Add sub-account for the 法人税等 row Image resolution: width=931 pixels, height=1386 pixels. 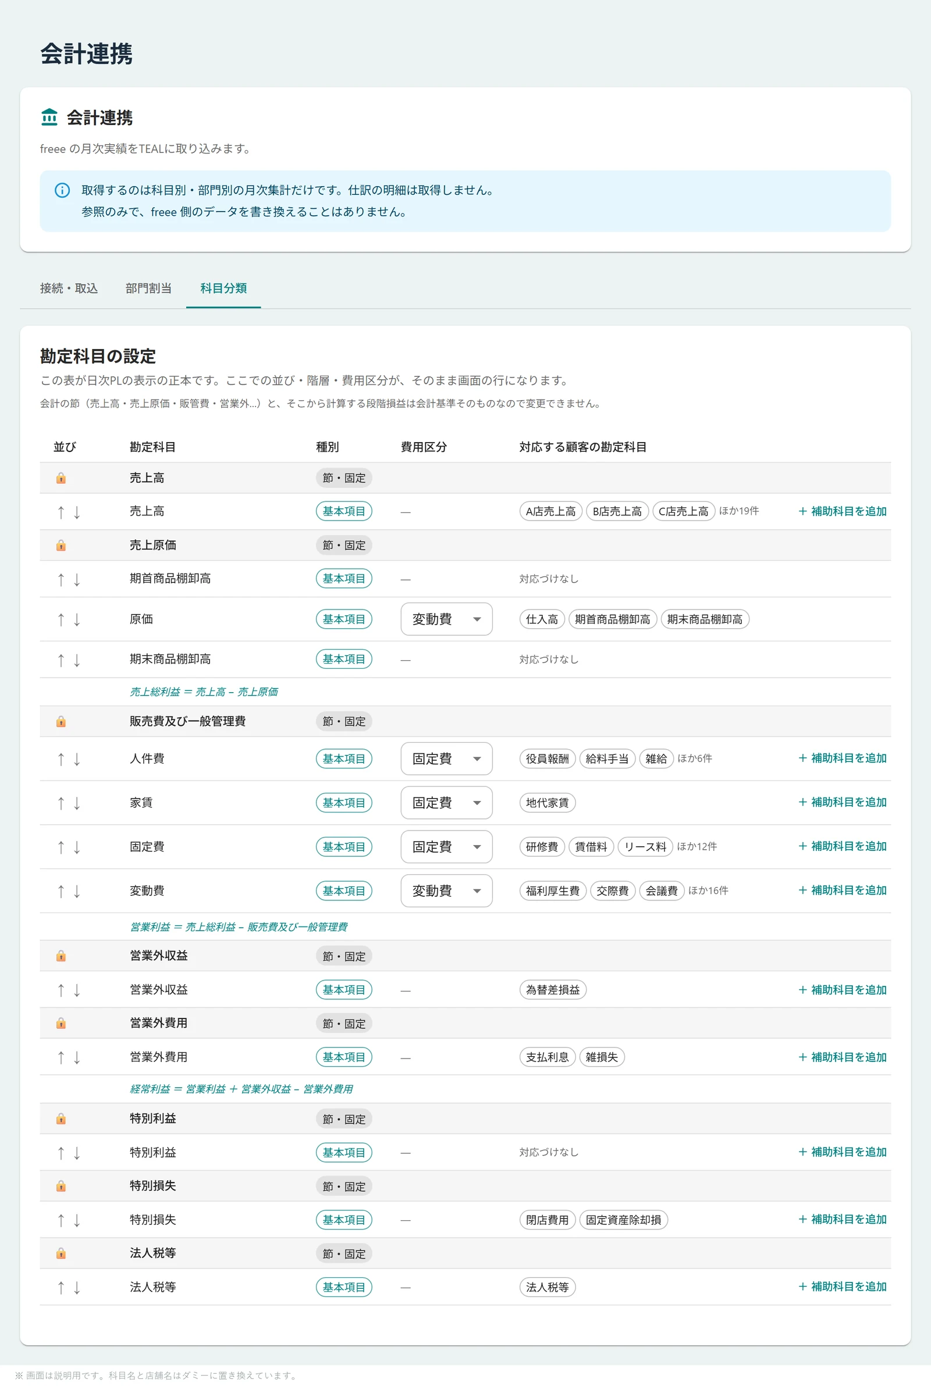[x=842, y=1287]
